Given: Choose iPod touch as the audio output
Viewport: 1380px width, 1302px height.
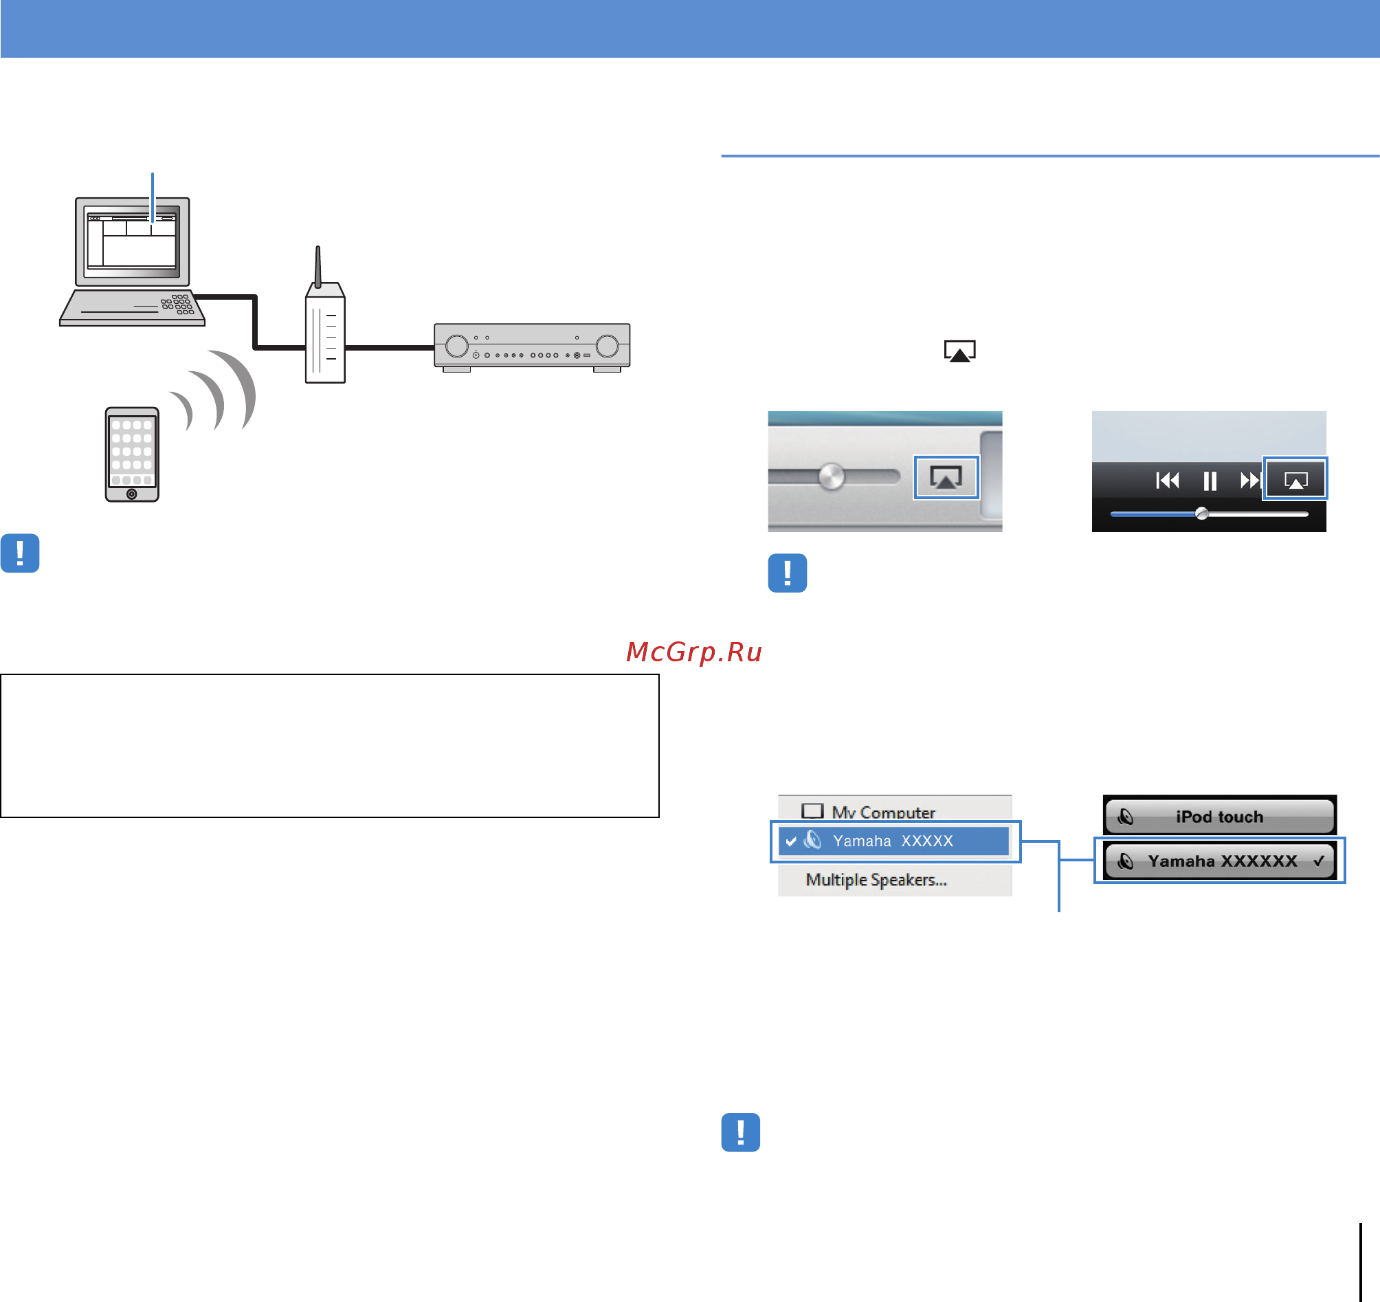Looking at the screenshot, I should [x=1220, y=817].
